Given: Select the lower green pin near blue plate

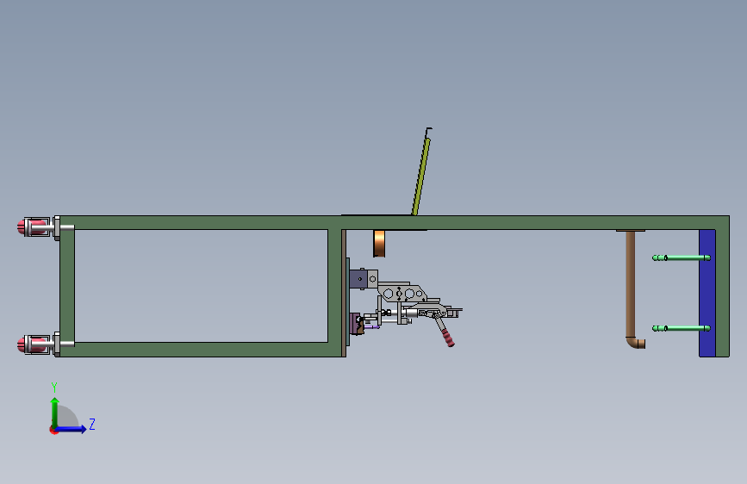Looking at the screenshot, I should click(x=682, y=328).
